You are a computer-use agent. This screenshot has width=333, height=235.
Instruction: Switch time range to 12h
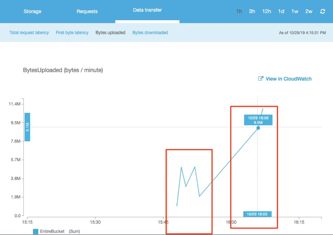(x=267, y=11)
